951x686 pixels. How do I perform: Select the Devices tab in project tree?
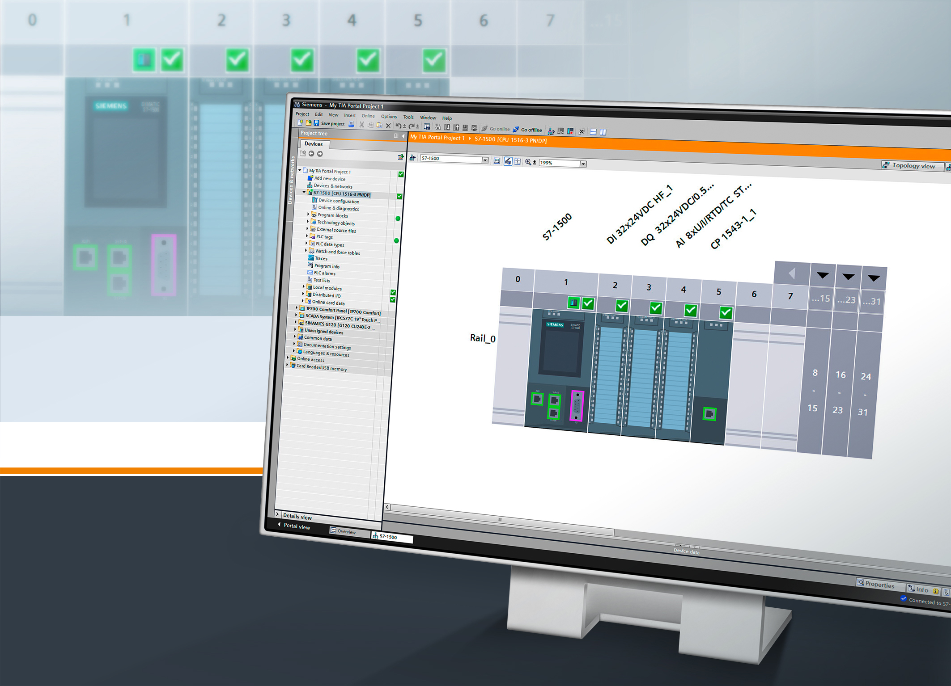(x=313, y=144)
